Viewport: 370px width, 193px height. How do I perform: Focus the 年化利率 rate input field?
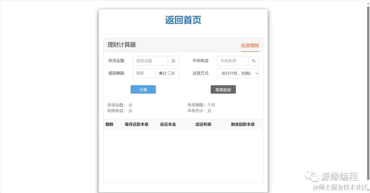[x=233, y=61]
